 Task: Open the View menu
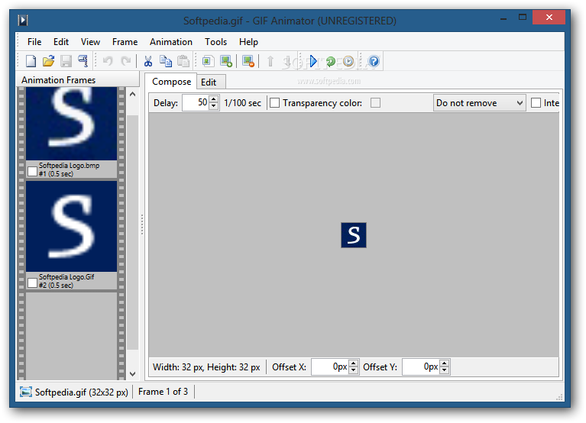click(x=90, y=42)
